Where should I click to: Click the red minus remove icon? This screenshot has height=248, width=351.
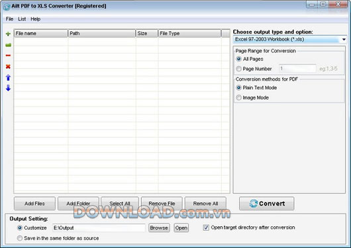[8, 56]
